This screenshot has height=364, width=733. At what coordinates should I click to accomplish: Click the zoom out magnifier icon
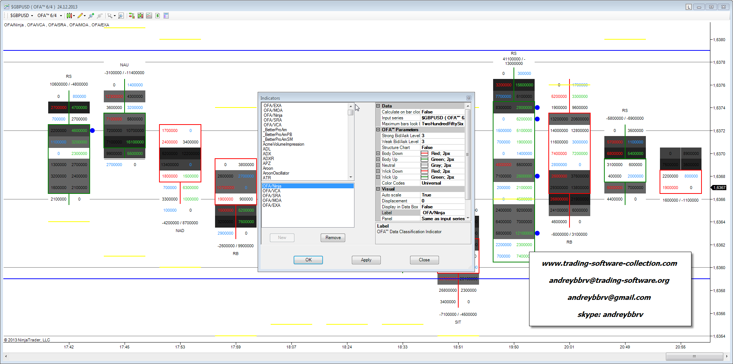(99, 16)
